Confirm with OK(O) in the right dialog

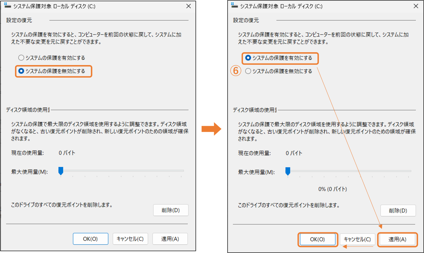tap(318, 240)
